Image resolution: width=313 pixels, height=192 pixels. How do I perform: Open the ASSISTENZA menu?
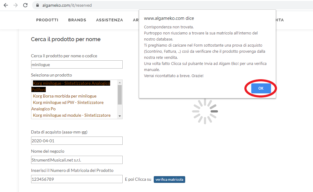click(x=110, y=20)
